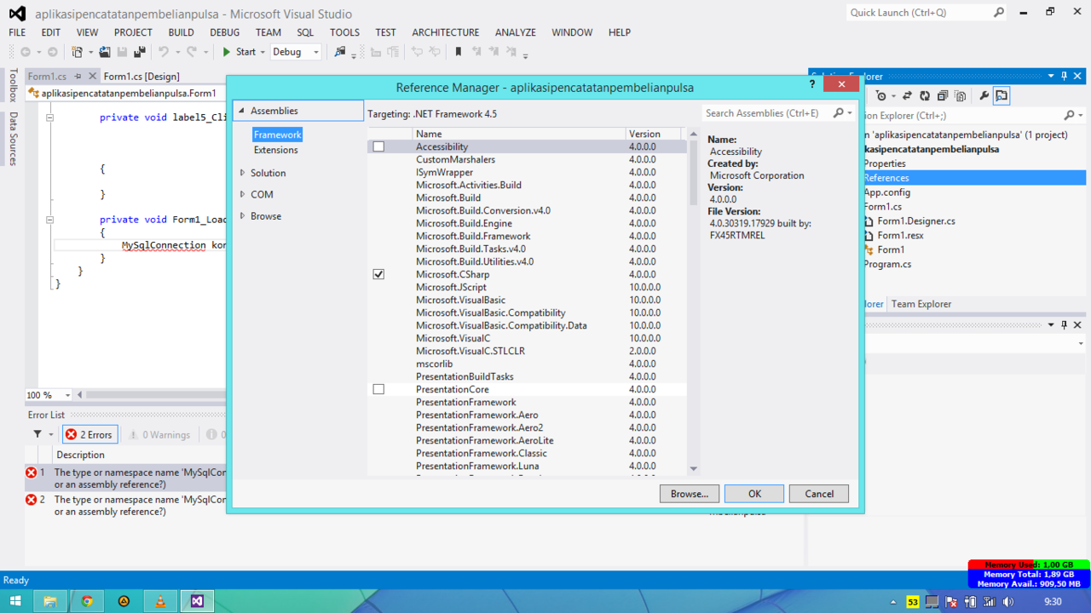This screenshot has width=1091, height=613.
Task: Check the Accessibility assembly checkbox
Action: click(378, 146)
